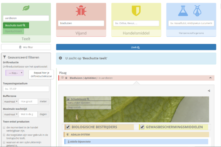Click the Vijand input containing 'bladluizen'
221x147 pixels.
81,23
